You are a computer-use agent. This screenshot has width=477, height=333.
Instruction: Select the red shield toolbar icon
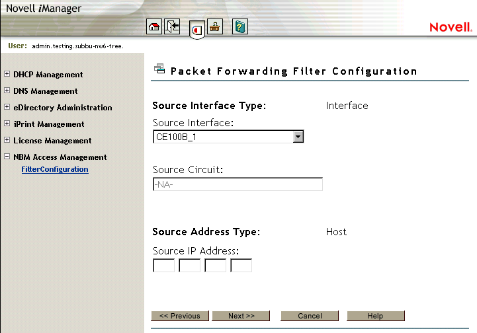pyautogui.click(x=196, y=30)
